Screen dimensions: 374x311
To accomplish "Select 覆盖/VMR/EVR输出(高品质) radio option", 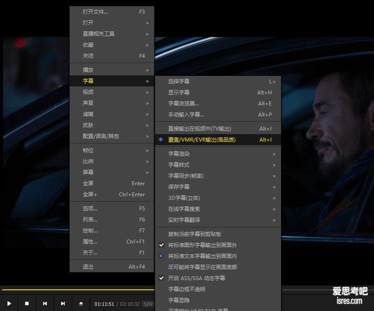I will pos(218,140).
